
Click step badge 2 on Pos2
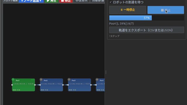(41, 80)
